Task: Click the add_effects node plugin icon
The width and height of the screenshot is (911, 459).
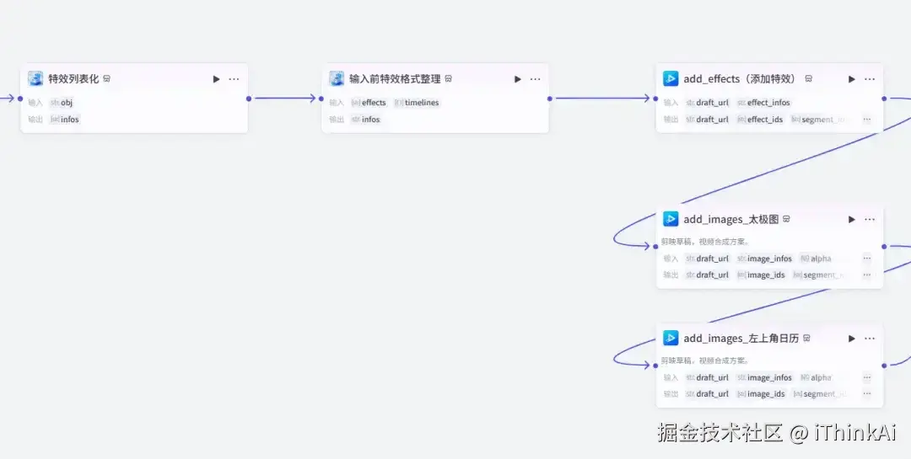Action: pos(671,78)
